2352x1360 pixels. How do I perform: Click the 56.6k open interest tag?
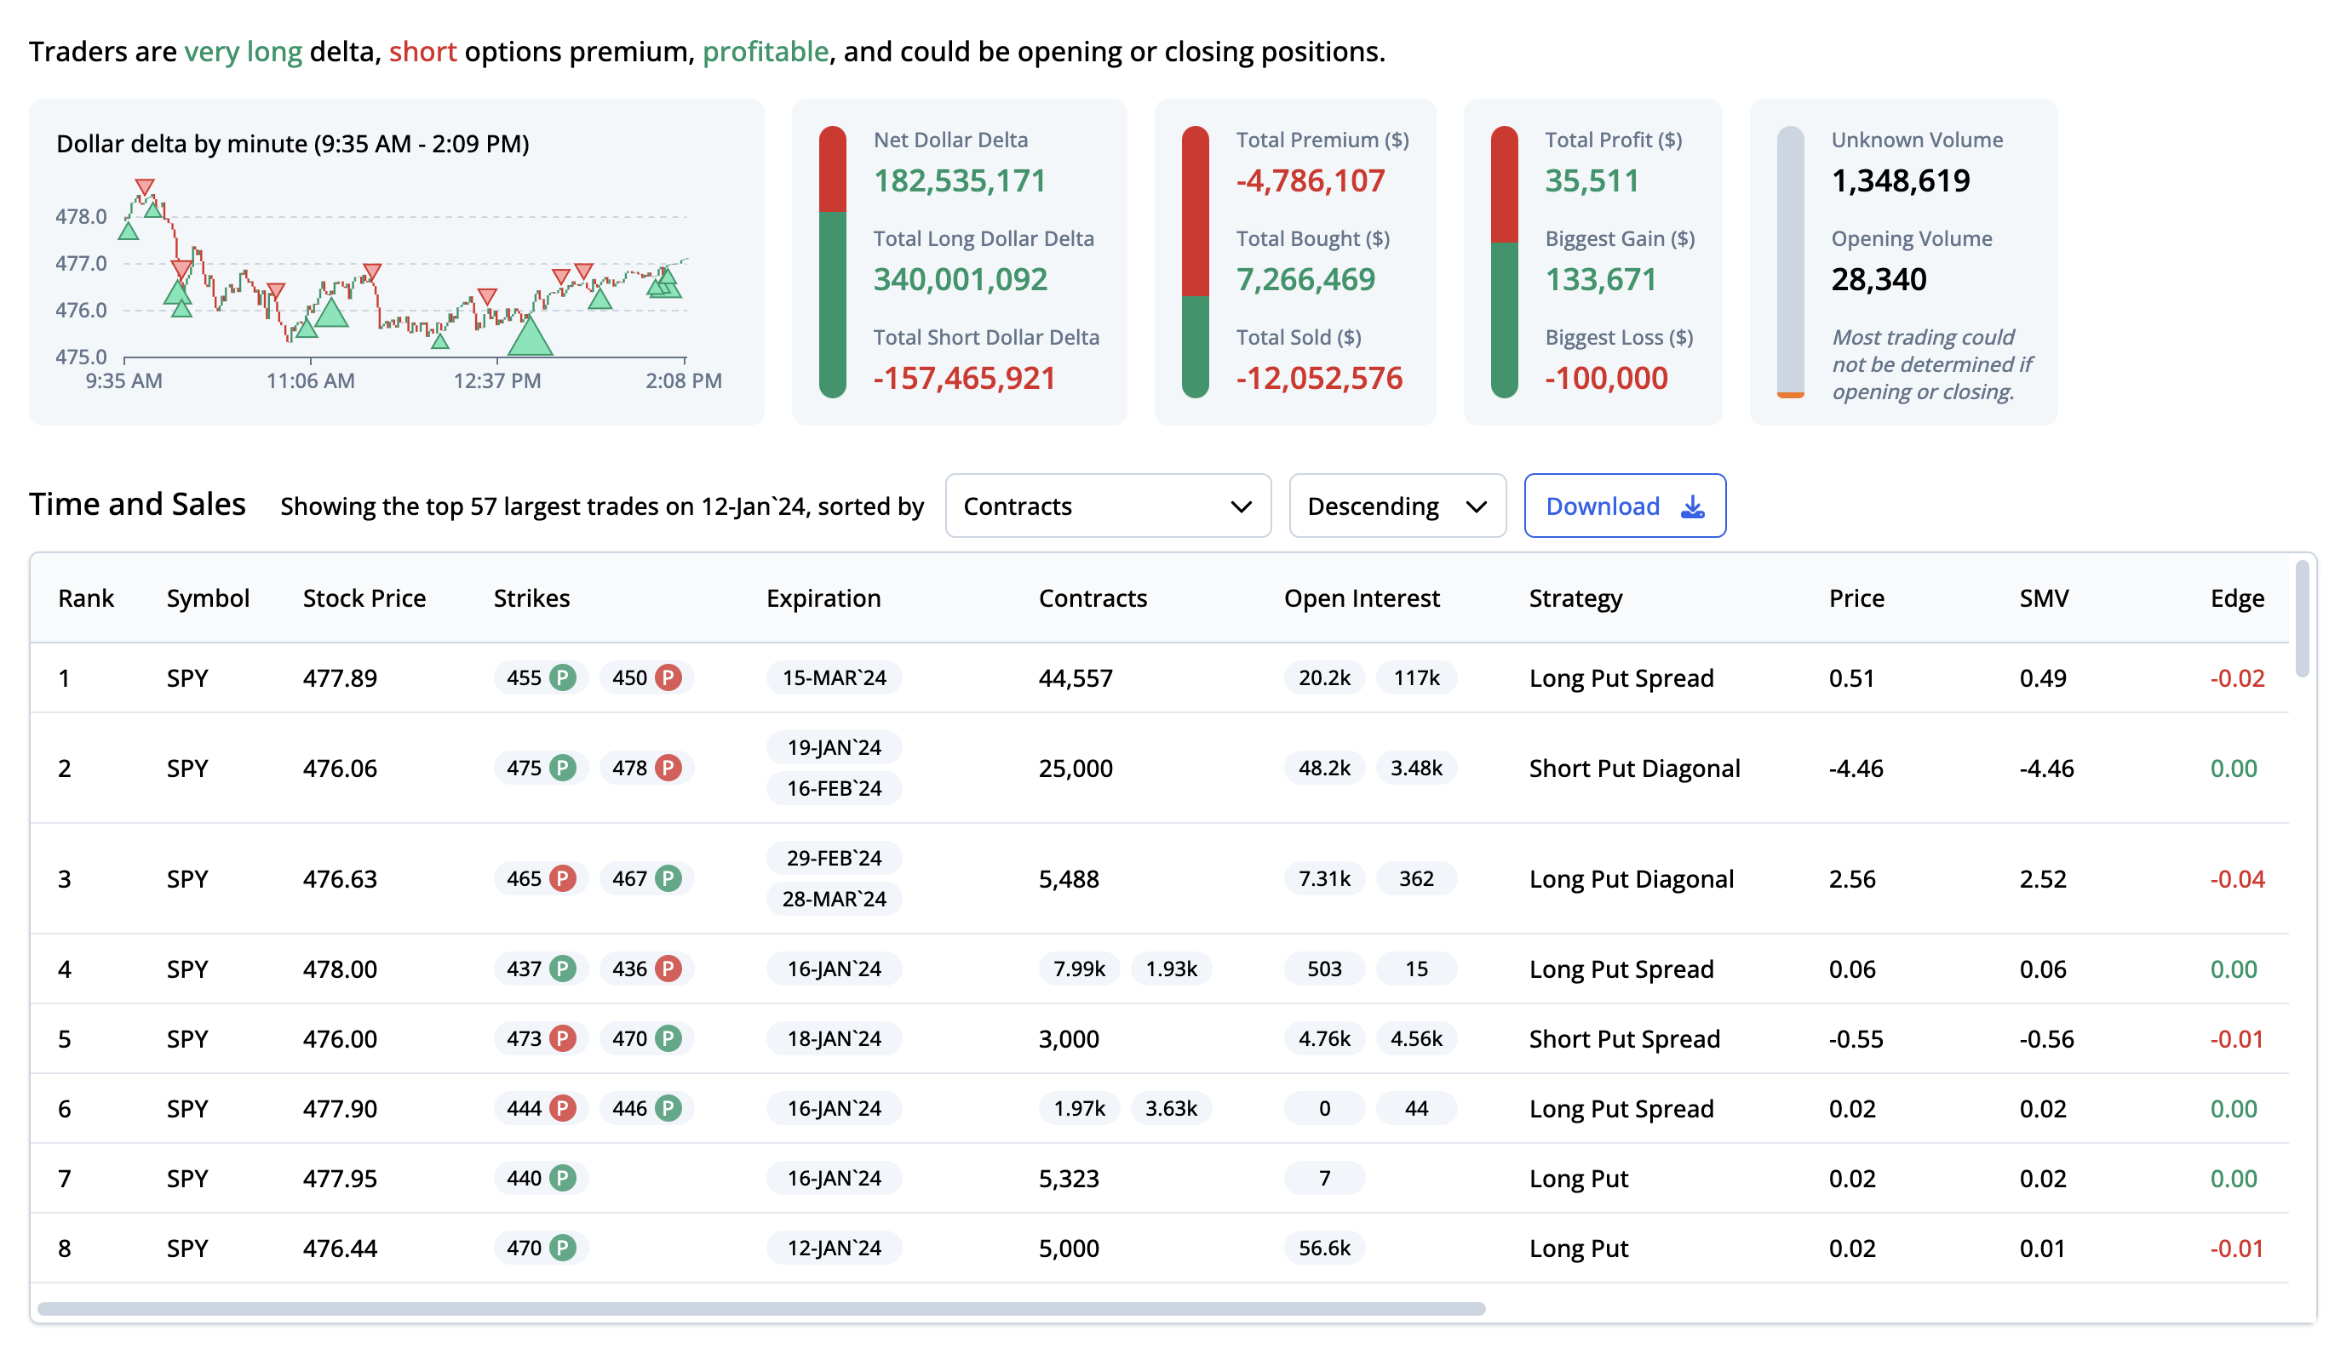1324,1247
